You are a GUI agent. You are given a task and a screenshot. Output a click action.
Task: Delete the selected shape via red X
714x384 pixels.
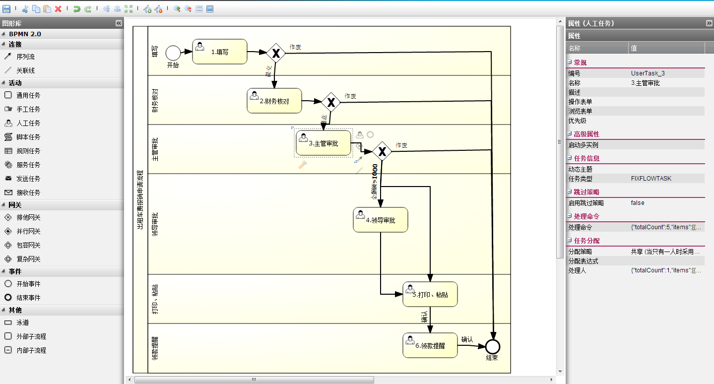pos(58,8)
